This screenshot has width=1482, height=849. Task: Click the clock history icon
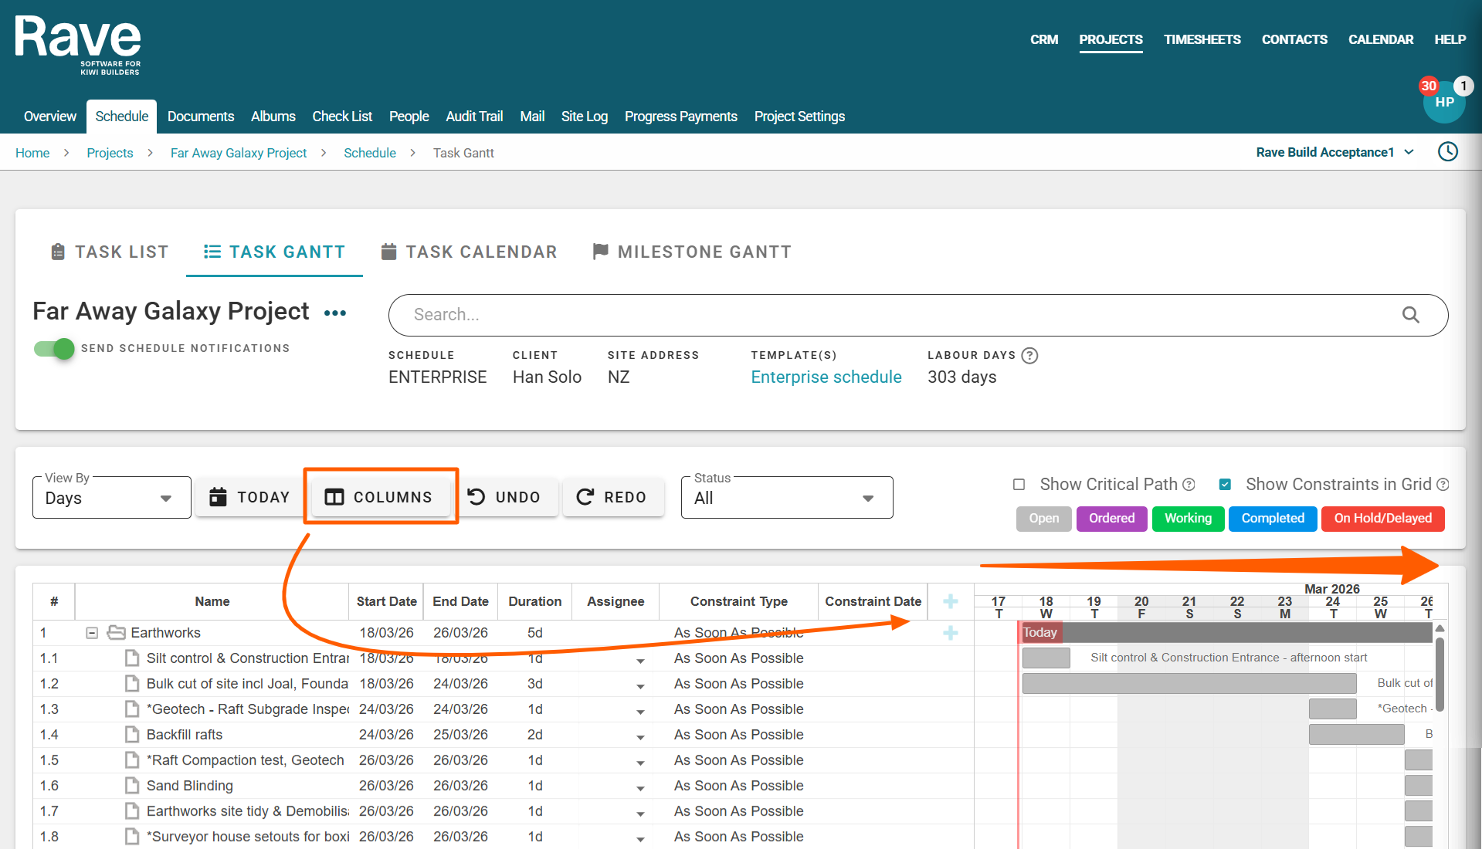coord(1448,152)
